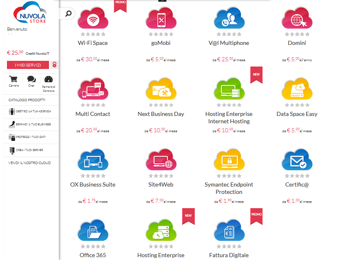Click the Domini globe cloud icon

[297, 18]
